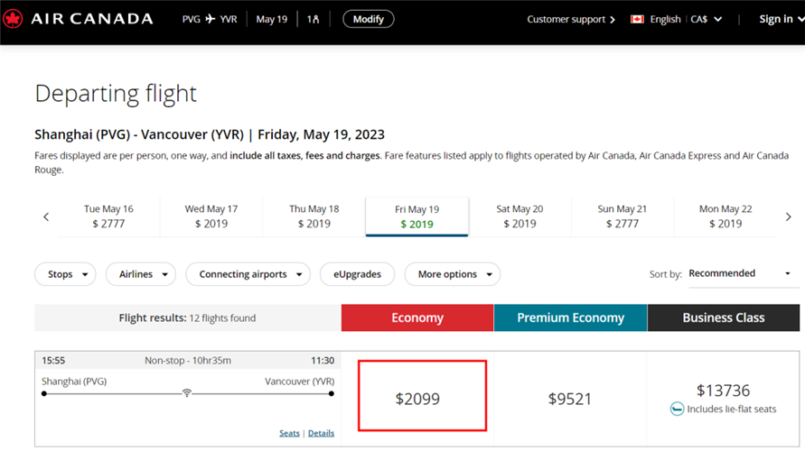Click the Air Canada maple leaf logo
Image resolution: width=805 pixels, height=451 pixels.
(x=13, y=19)
